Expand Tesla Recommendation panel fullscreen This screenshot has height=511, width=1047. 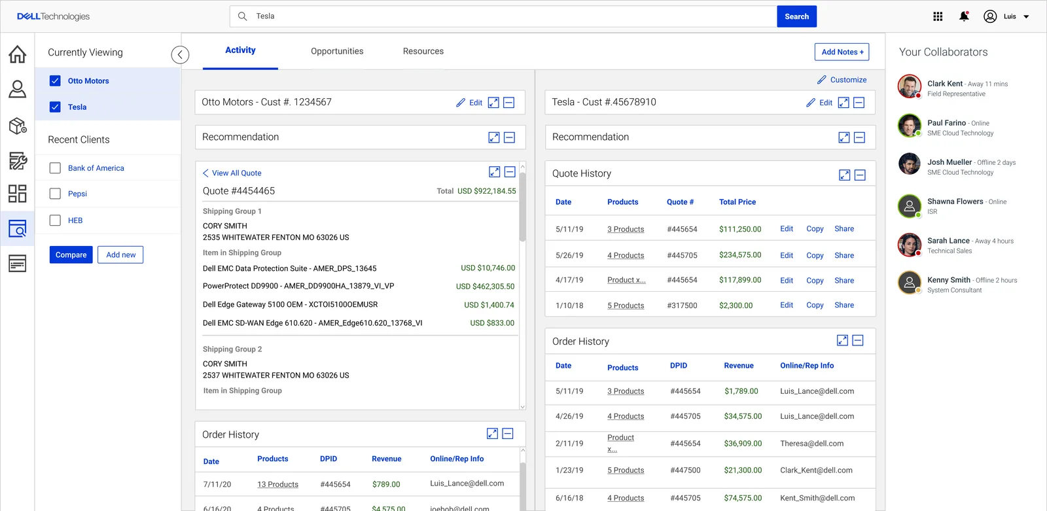[x=844, y=137]
